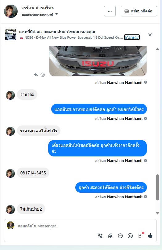This screenshot has height=250, width=162.
Task: React to the ISUZU image with emoji
Action: tap(43, 75)
